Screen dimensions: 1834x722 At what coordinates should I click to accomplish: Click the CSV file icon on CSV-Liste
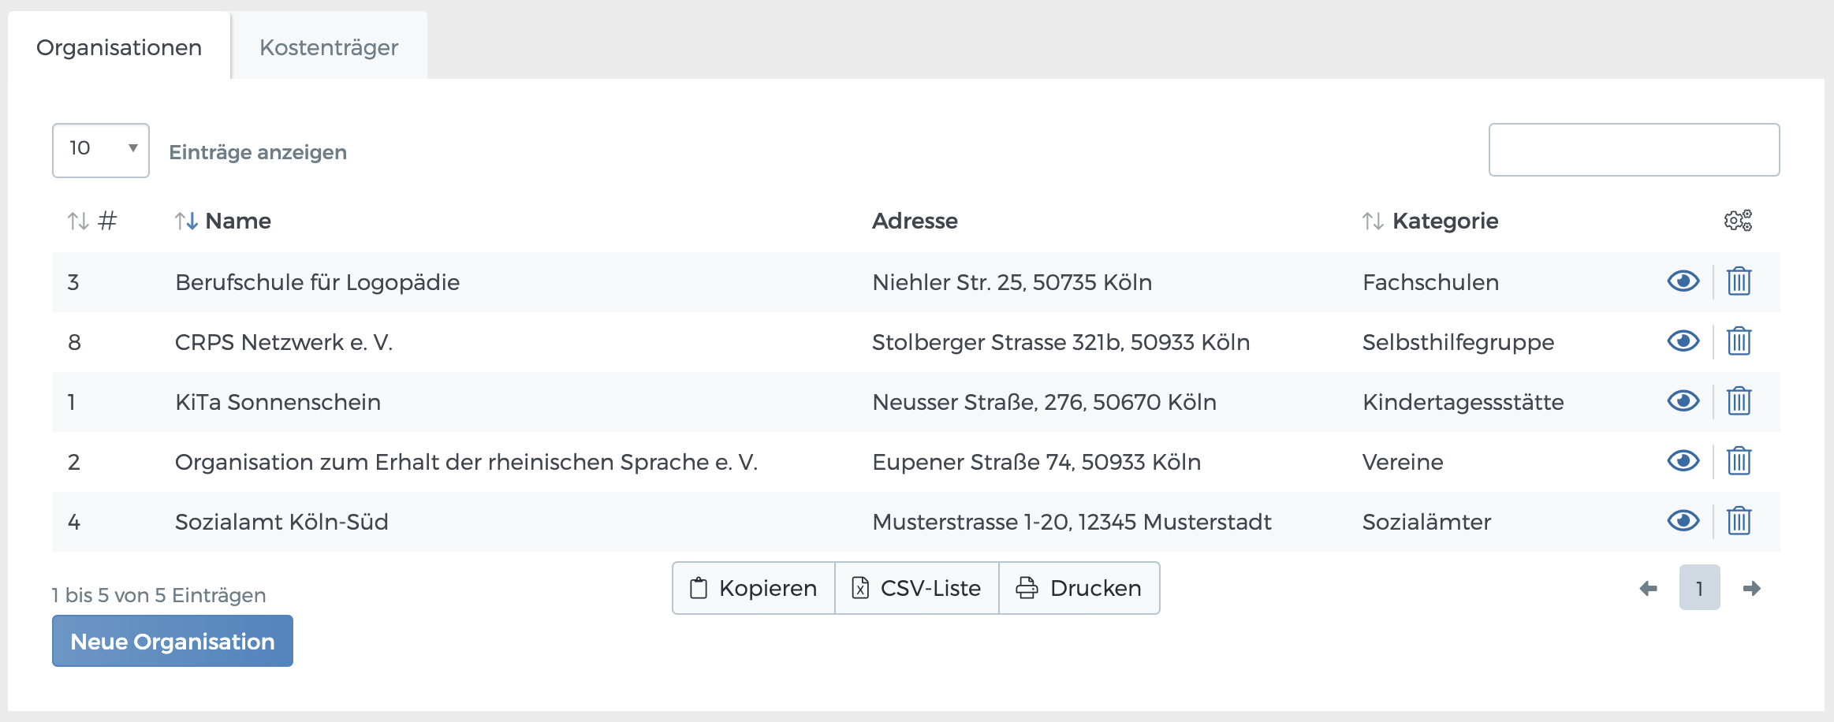(x=859, y=587)
